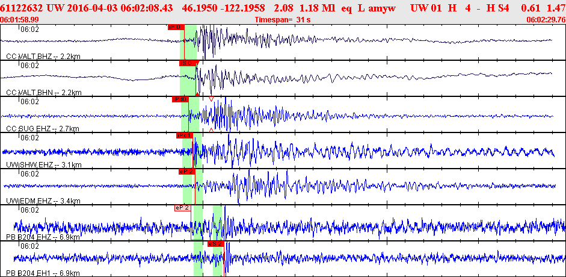Click the event ID 61122632 in header
Viewport: 566px width, 277px height.
22,8
